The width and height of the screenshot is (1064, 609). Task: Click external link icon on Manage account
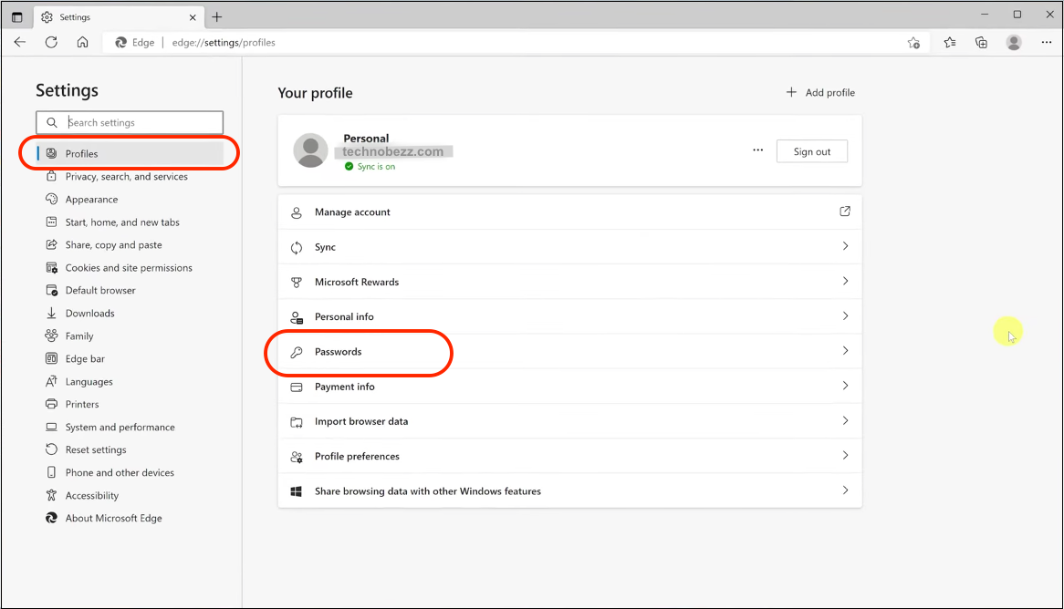pyautogui.click(x=845, y=212)
